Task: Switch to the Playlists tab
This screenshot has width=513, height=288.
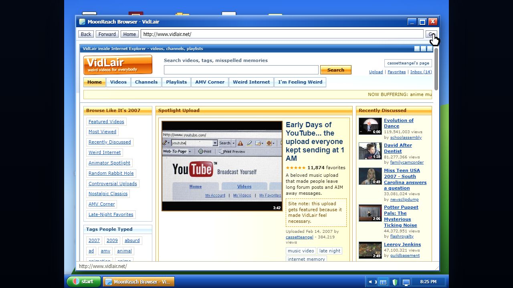Action: point(176,82)
